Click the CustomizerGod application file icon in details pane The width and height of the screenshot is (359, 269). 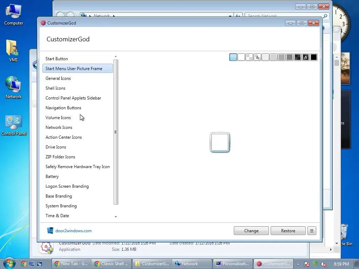(x=47, y=248)
